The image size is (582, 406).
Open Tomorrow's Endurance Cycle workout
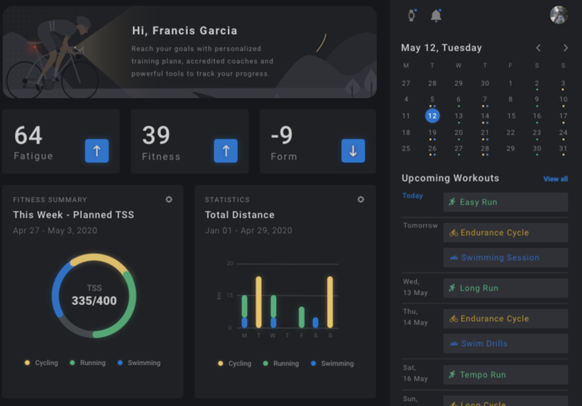tap(505, 233)
